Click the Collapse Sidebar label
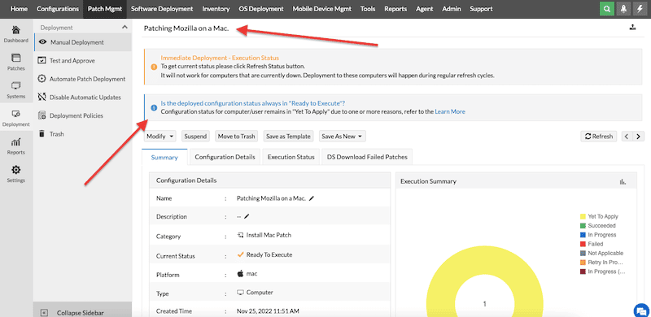 pos(80,313)
